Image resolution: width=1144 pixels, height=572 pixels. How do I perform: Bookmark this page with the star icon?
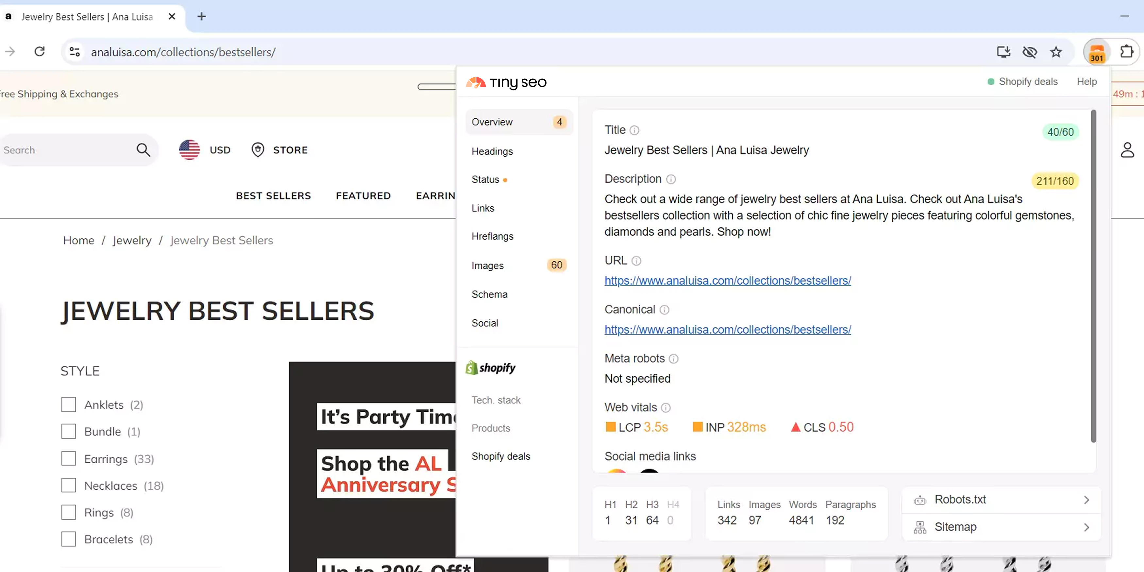coord(1056,52)
